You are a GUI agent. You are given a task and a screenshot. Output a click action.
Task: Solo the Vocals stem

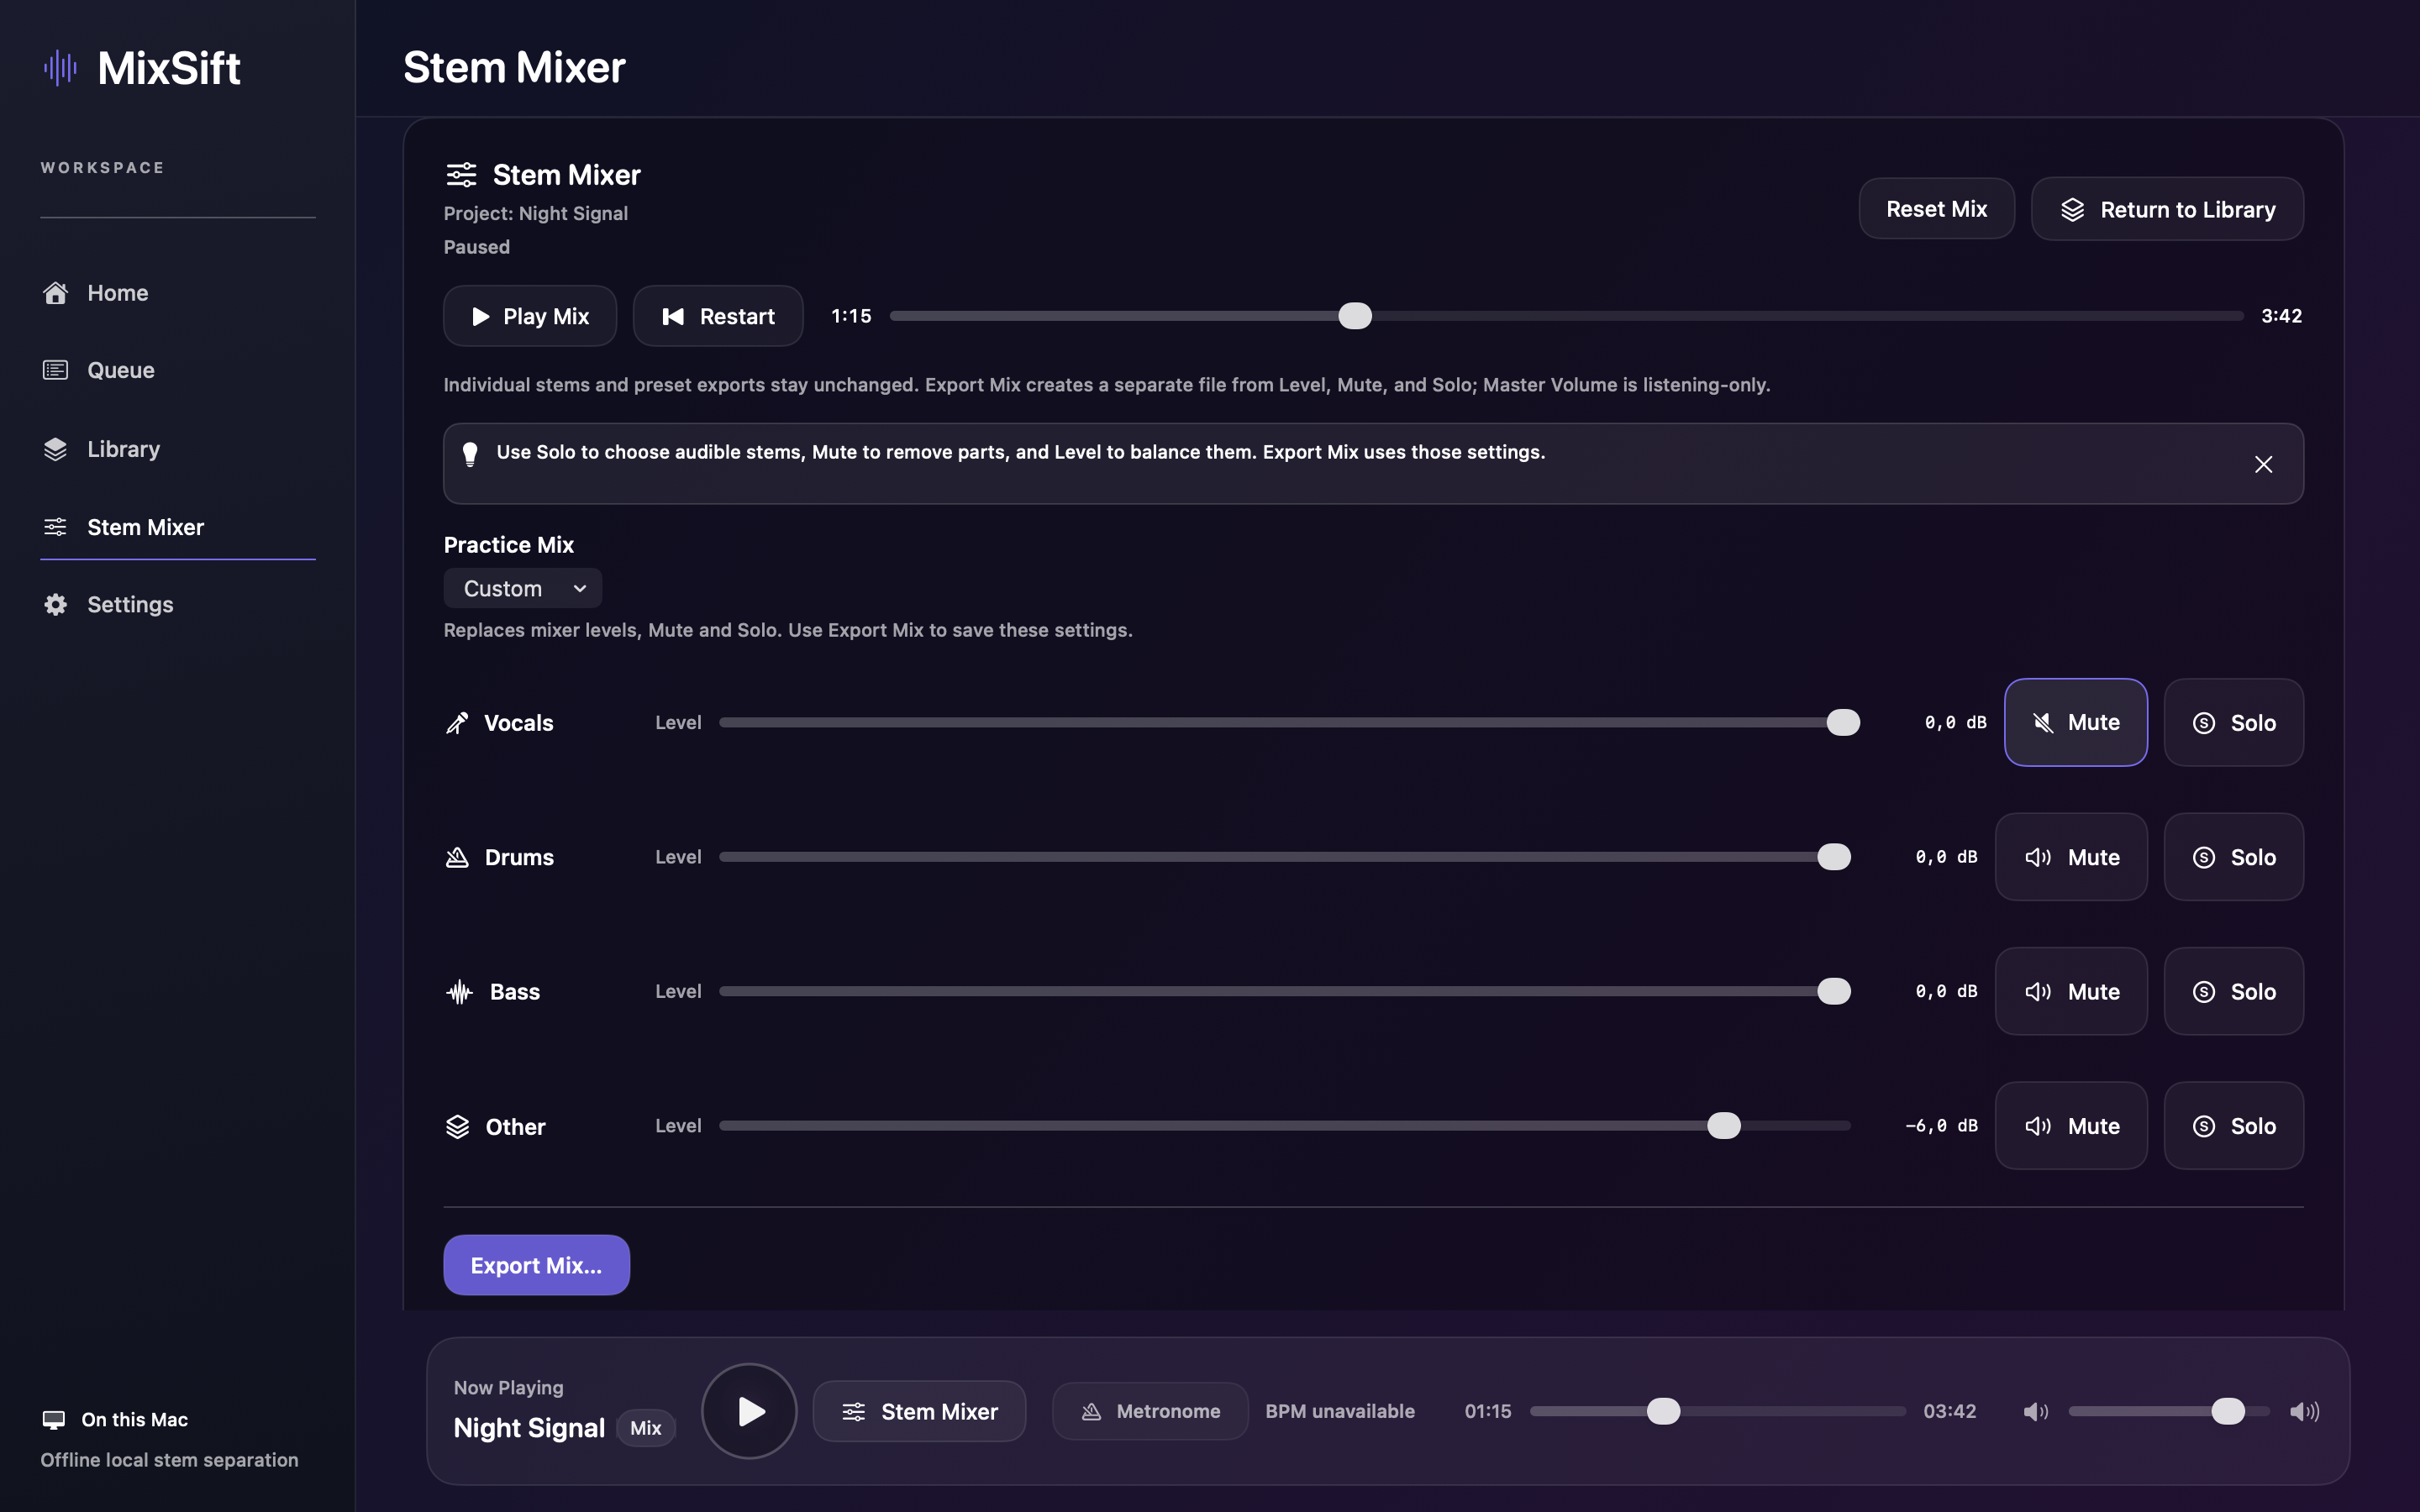pos(2233,722)
